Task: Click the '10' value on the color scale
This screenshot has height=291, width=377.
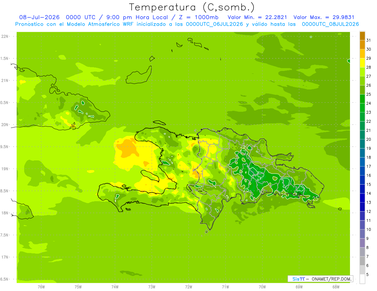Action: pyautogui.click(x=369, y=230)
